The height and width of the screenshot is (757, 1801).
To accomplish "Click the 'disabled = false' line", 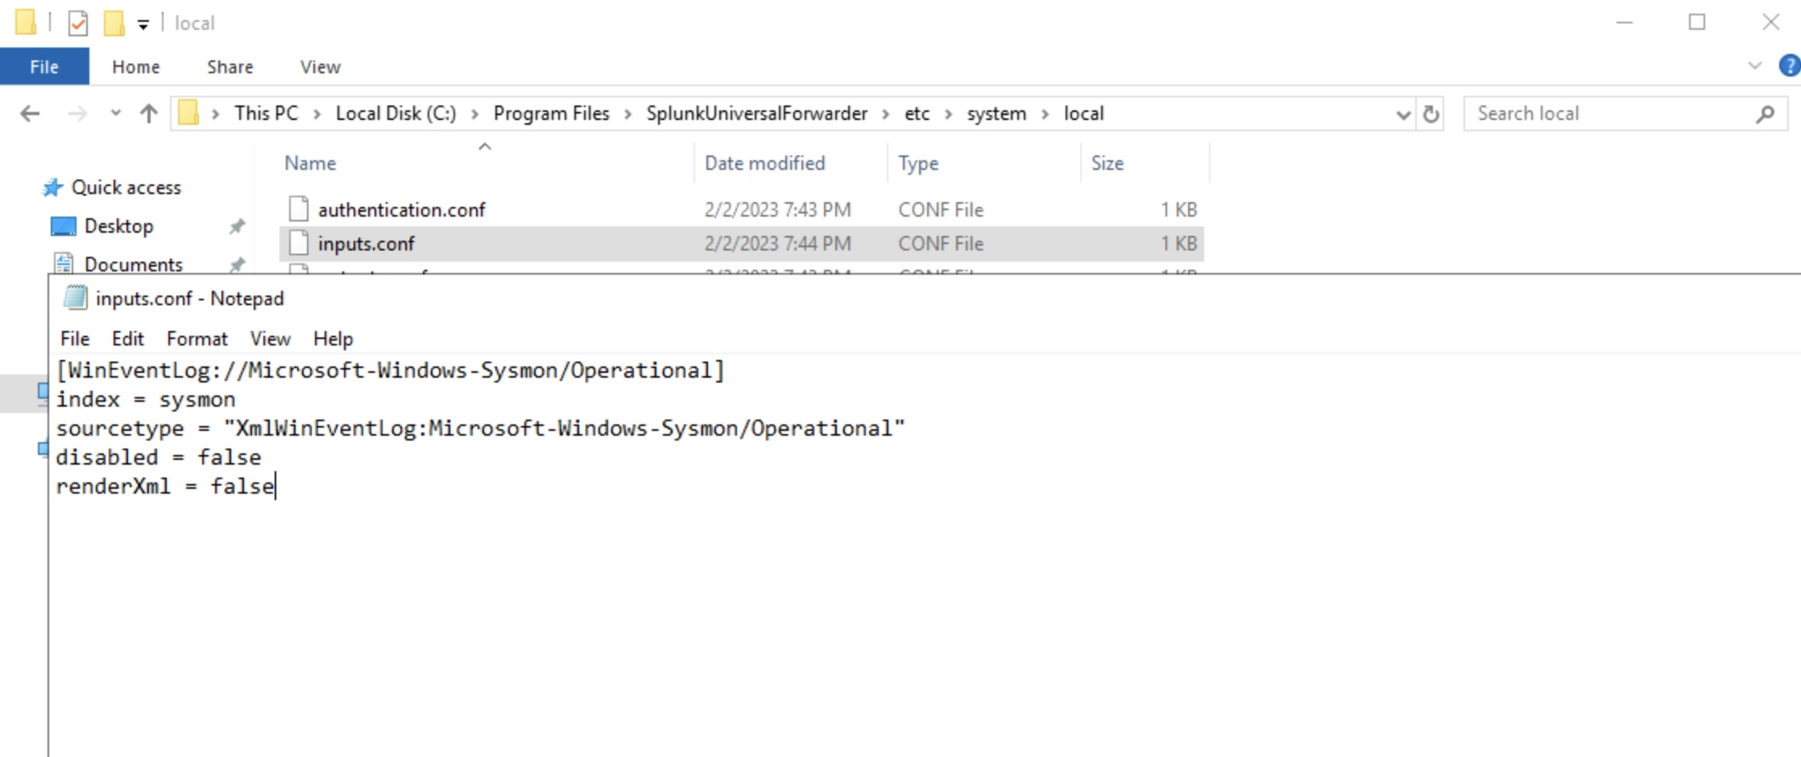I will [159, 457].
